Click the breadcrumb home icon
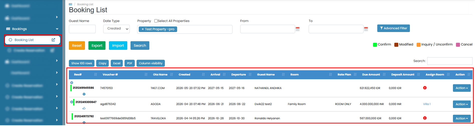 point(70,4)
